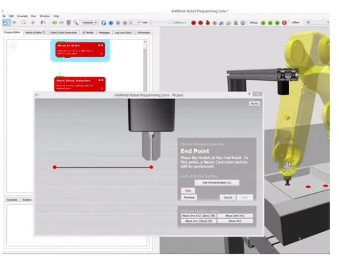Click the left red start point of line
Image resolution: width=339 pixels, height=260 pixels.
pos(55,167)
